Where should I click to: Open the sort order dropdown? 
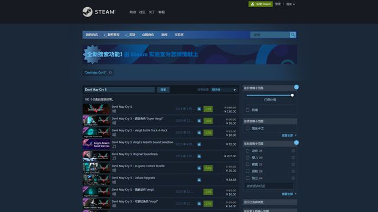click(224, 90)
